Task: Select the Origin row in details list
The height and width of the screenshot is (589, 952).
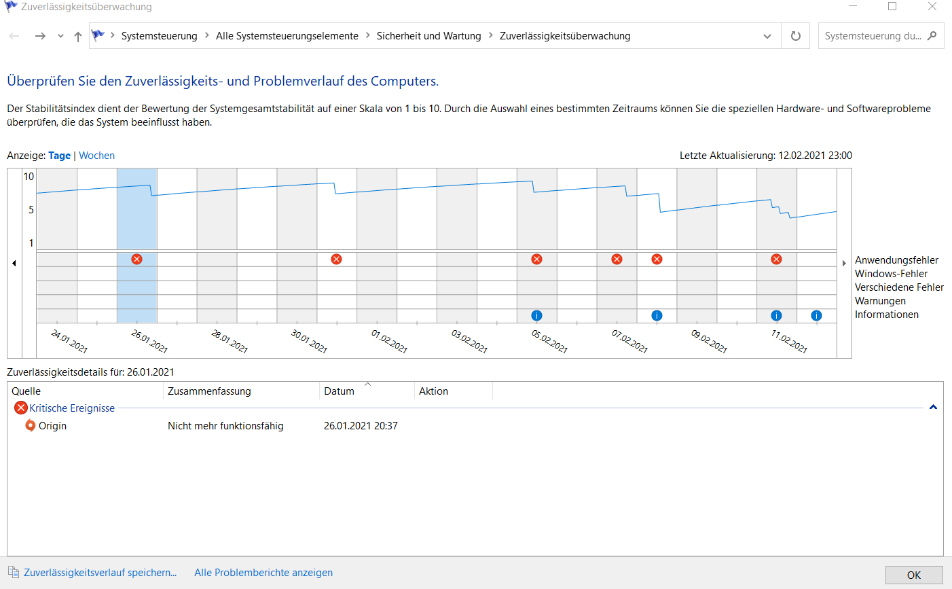Action: 475,426
